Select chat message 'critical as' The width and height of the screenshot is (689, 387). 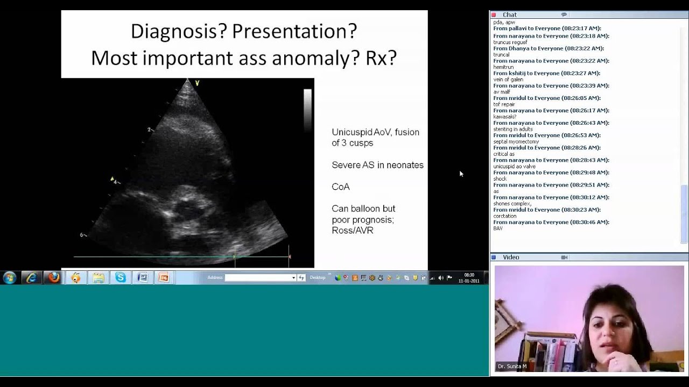pos(504,154)
